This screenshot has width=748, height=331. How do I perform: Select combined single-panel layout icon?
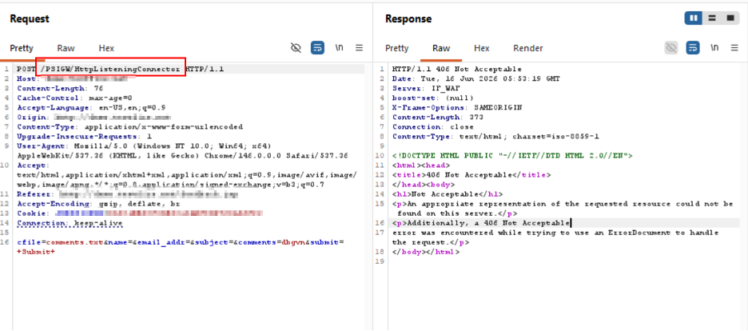pos(730,18)
